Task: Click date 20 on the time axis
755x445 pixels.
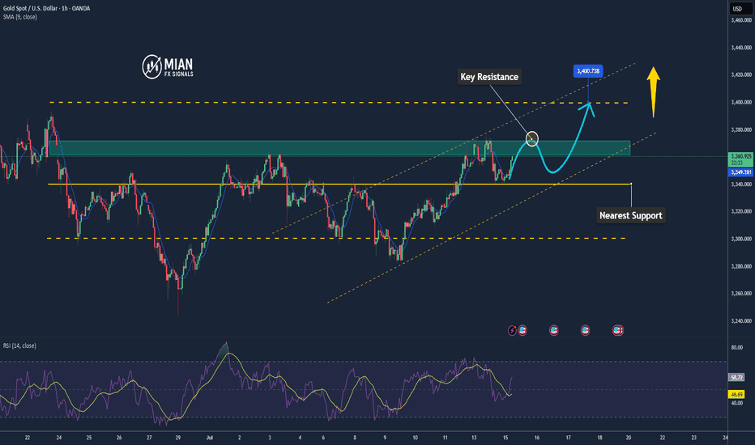Action: pos(629,438)
